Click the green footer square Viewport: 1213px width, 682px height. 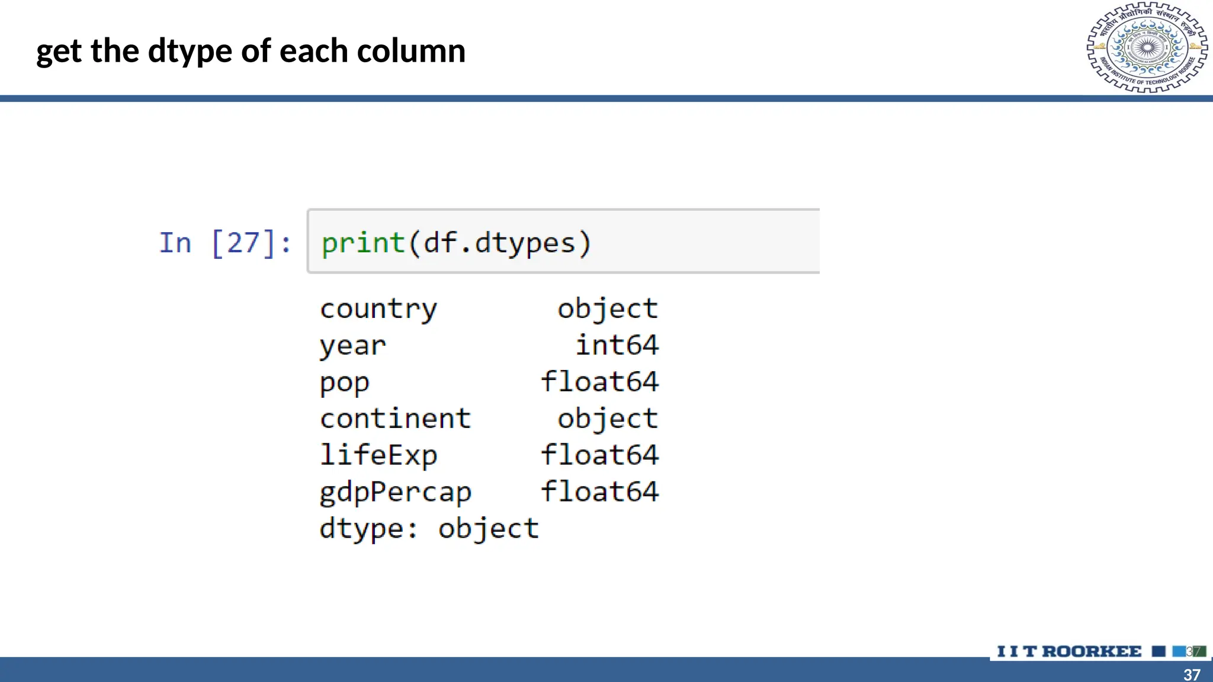click(x=1199, y=651)
